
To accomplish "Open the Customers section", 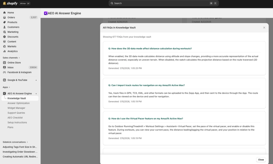I will pos(4,27).
